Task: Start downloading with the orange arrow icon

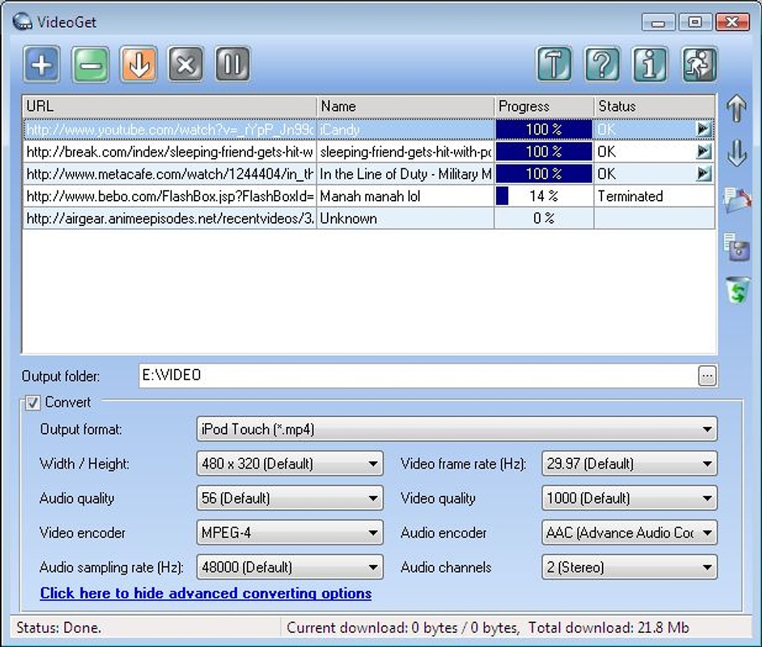Action: pyautogui.click(x=137, y=63)
